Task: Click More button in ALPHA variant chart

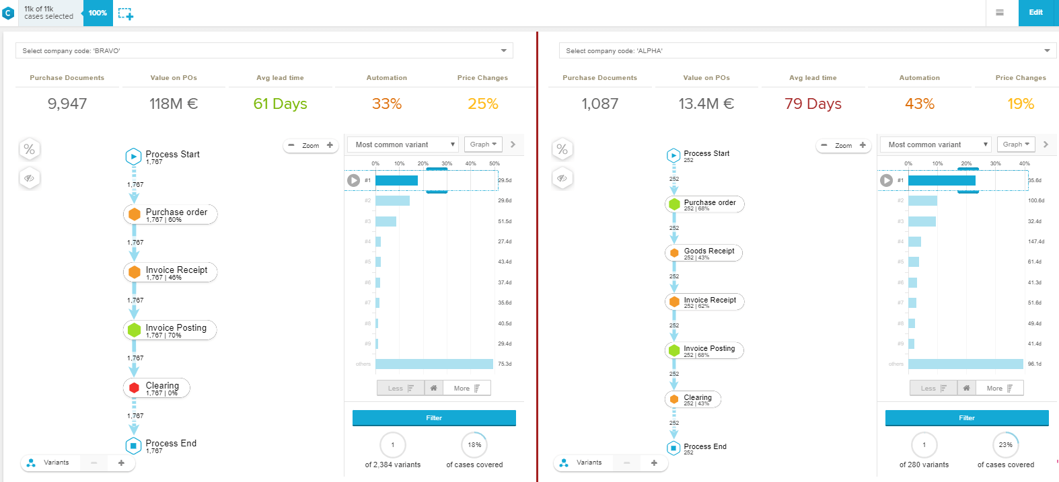Action: 999,388
